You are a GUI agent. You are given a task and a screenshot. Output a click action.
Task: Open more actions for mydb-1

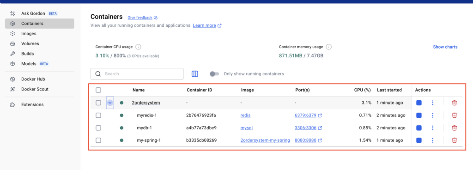[x=432, y=128]
